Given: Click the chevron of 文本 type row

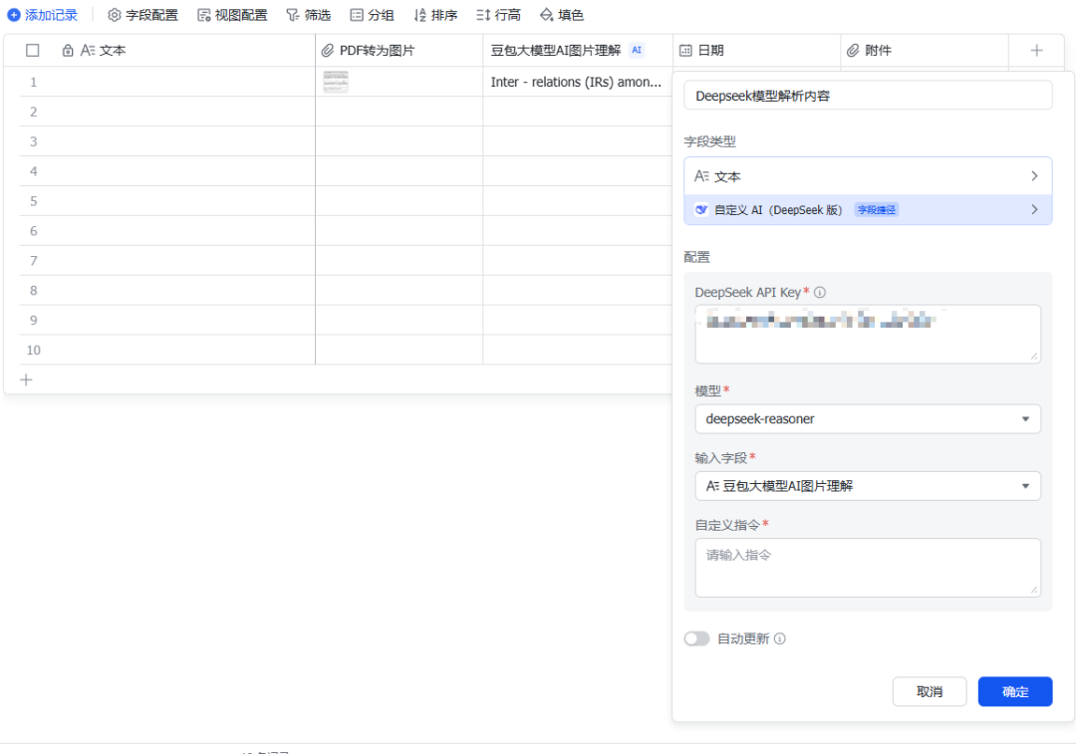Looking at the screenshot, I should tap(1034, 176).
